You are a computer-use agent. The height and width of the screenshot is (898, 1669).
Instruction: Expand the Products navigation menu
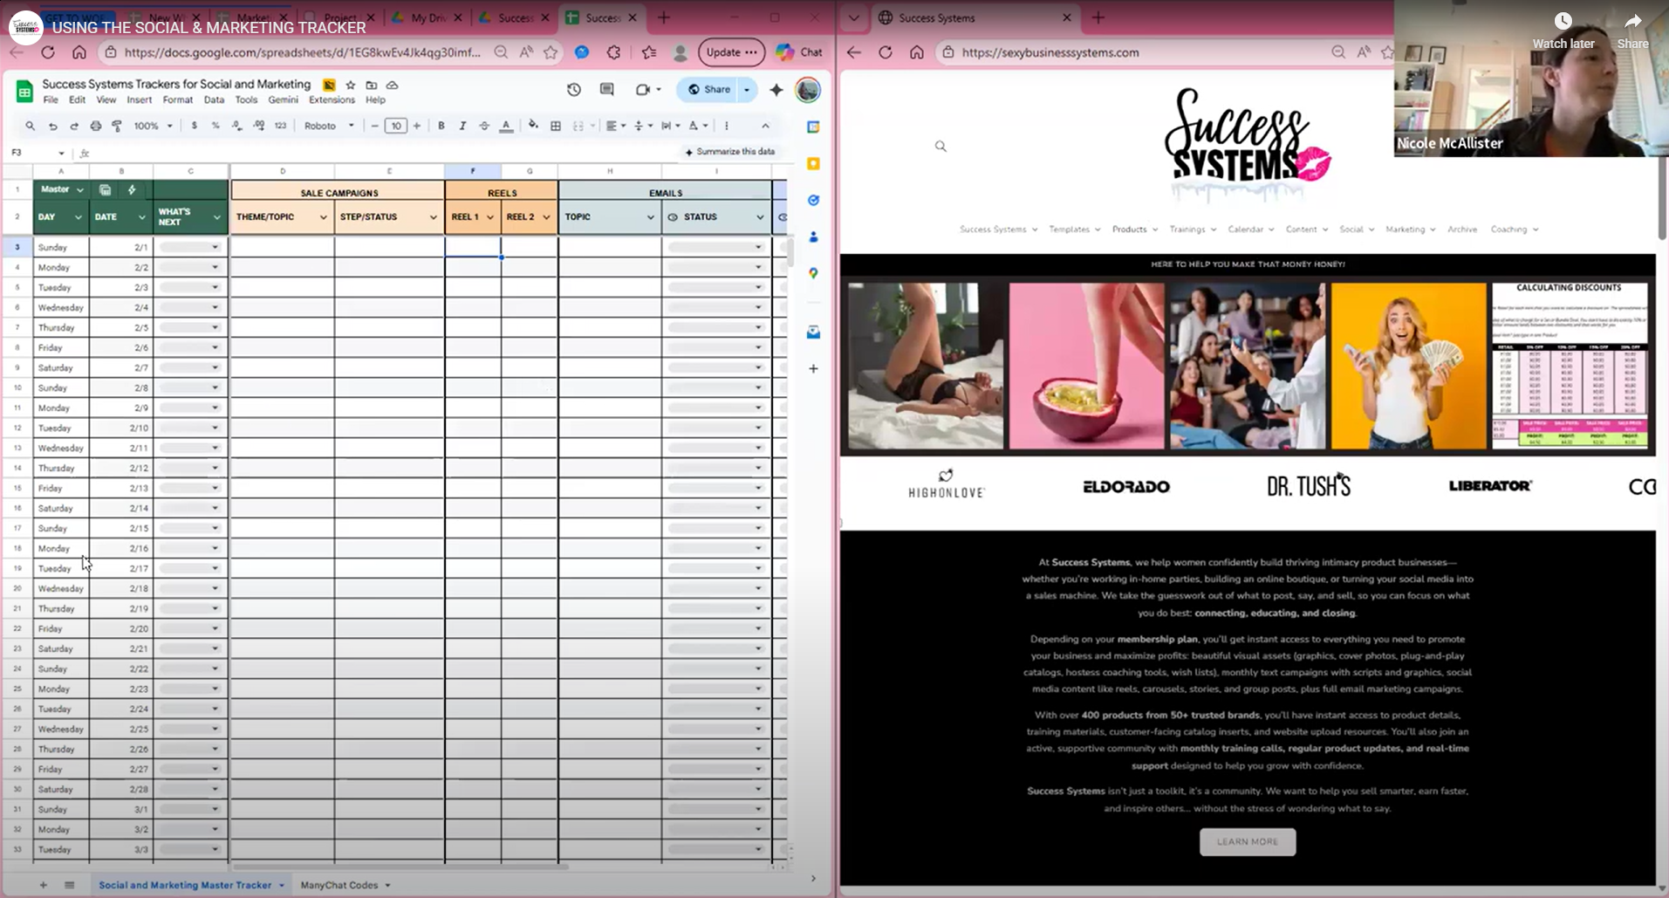[x=1135, y=230]
